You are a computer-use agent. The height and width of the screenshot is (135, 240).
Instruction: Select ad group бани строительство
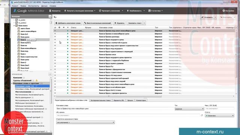click(x=29, y=57)
